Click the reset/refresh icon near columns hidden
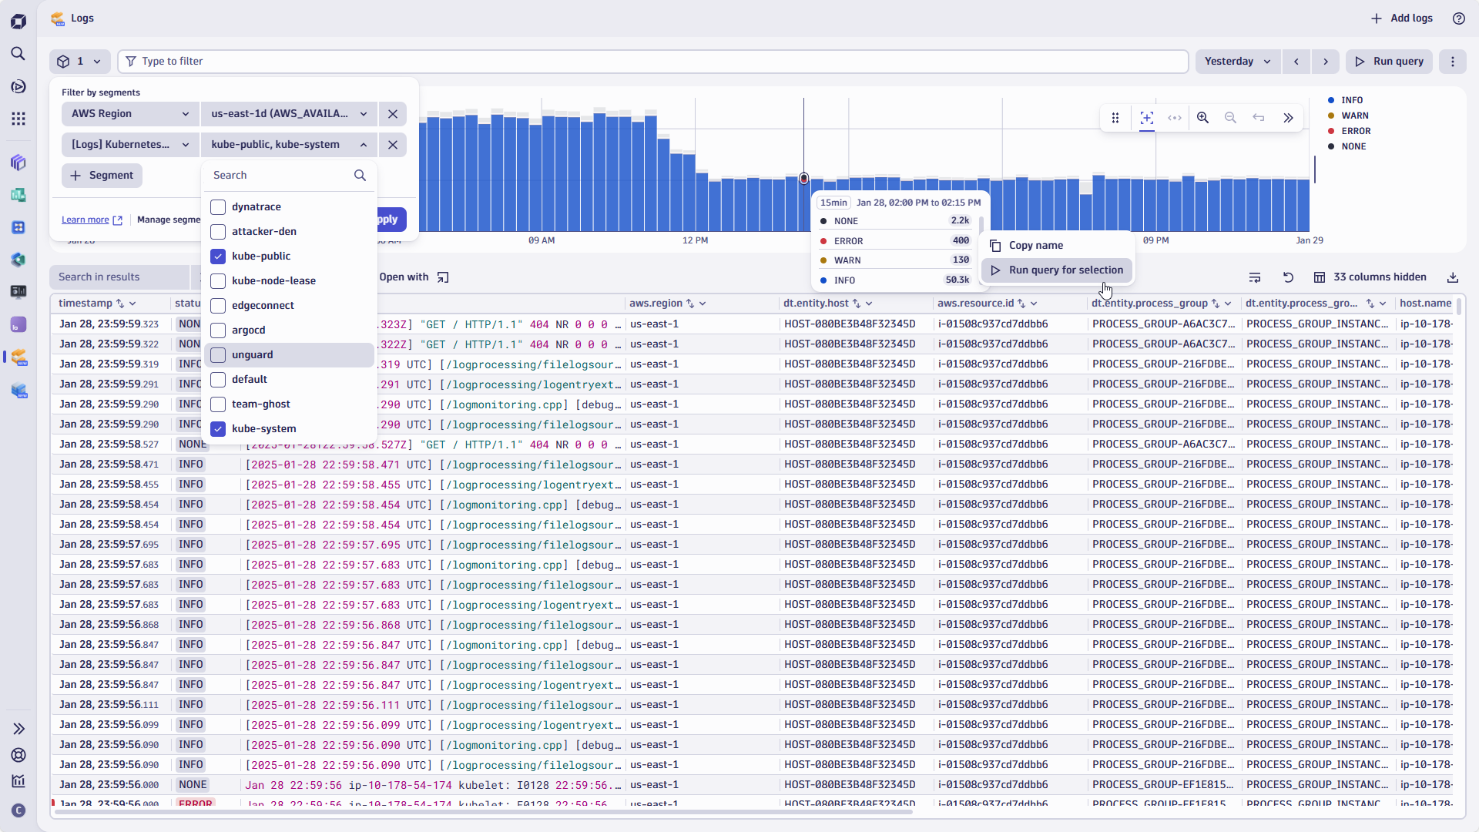Image resolution: width=1479 pixels, height=832 pixels. click(x=1288, y=277)
